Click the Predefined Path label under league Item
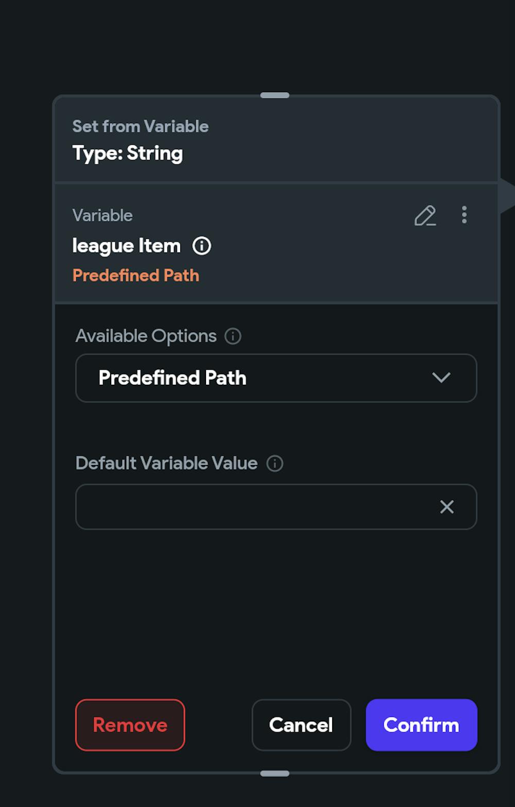The height and width of the screenshot is (807, 515). (x=135, y=276)
